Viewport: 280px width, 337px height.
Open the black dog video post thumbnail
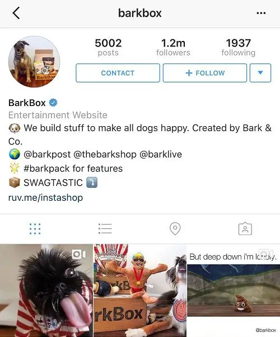coord(46,290)
